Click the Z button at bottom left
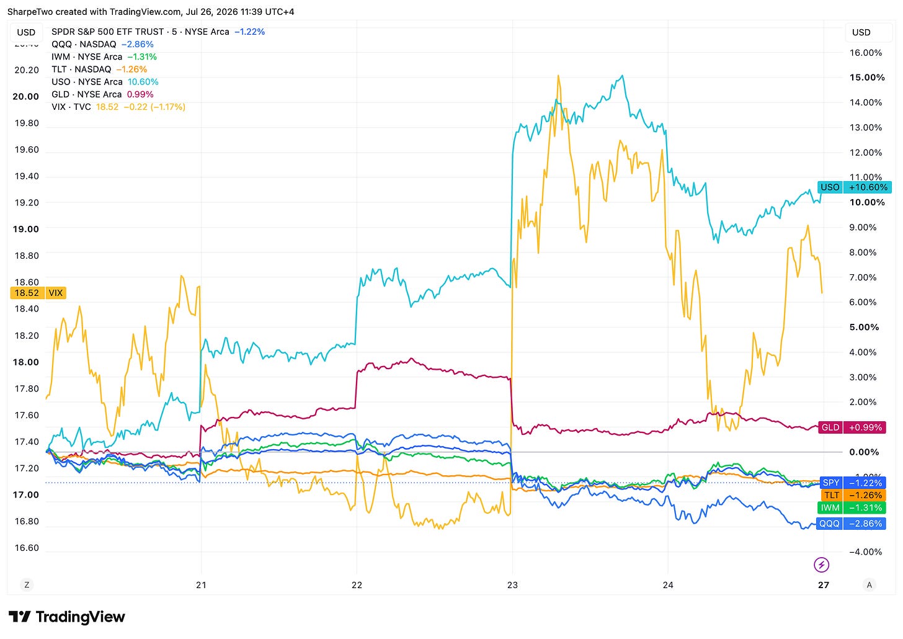This screenshot has width=903, height=639. (27, 584)
